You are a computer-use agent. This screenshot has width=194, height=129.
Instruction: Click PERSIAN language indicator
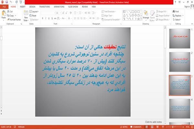click(21, 127)
